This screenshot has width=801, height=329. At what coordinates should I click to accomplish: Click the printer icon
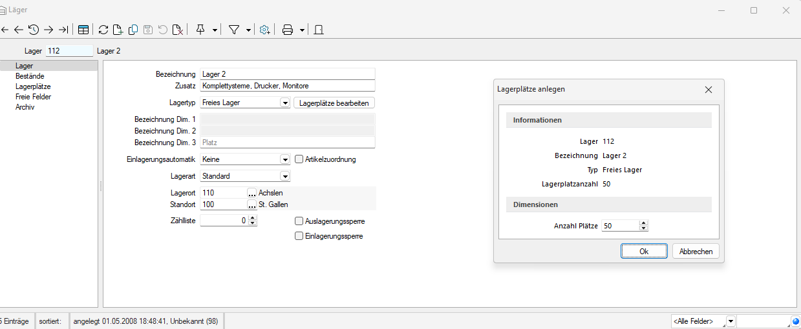(288, 30)
